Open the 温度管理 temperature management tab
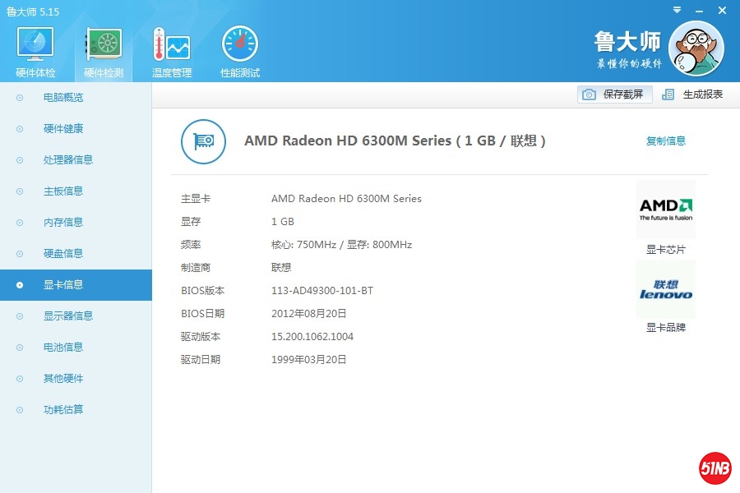740x493 pixels. click(x=172, y=52)
